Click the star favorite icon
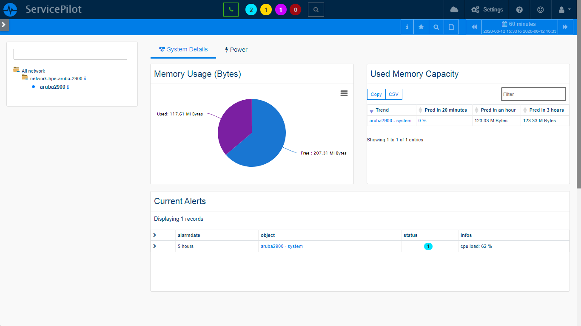This screenshot has width=581, height=326. (x=421, y=27)
